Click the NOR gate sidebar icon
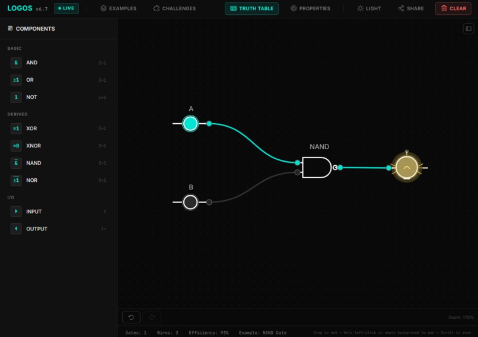The height and width of the screenshot is (337, 478). tap(16, 180)
